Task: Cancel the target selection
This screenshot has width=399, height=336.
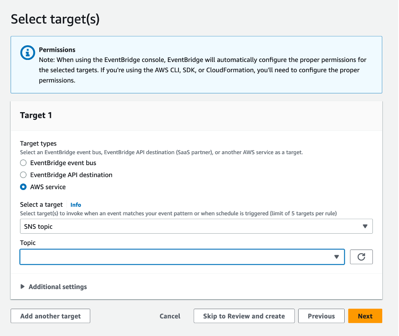Action: coord(169,316)
